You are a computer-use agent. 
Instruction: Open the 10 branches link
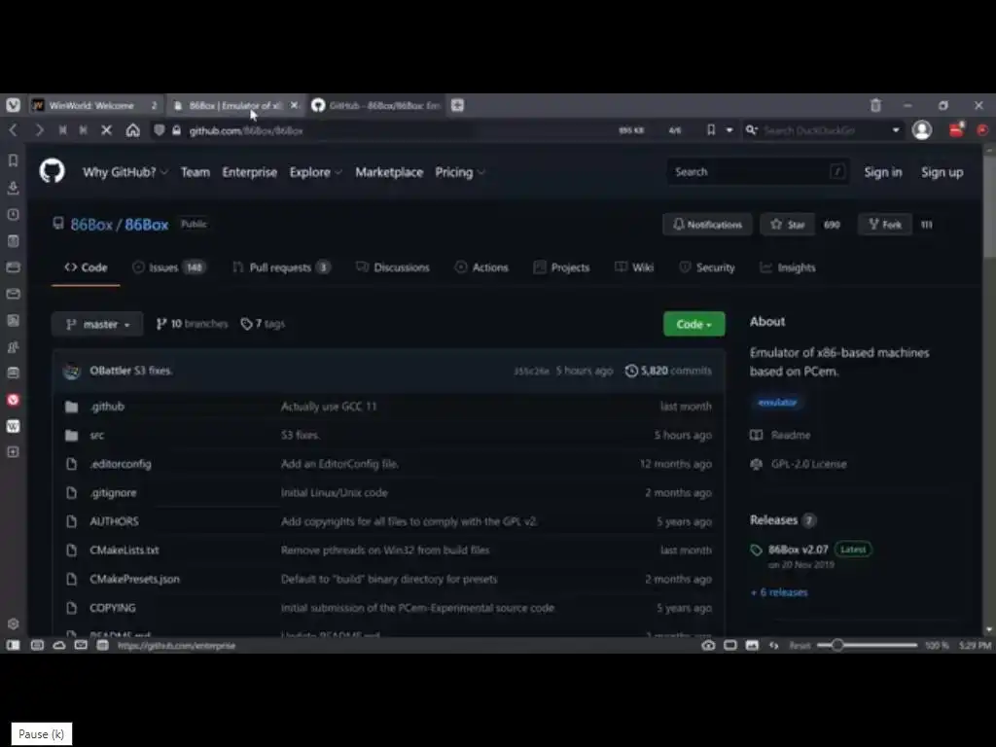192,324
